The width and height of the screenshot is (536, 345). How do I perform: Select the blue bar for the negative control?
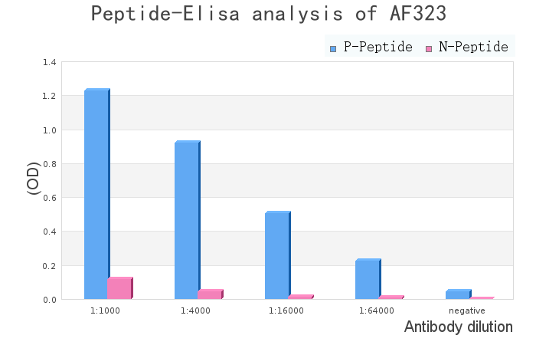point(458,294)
